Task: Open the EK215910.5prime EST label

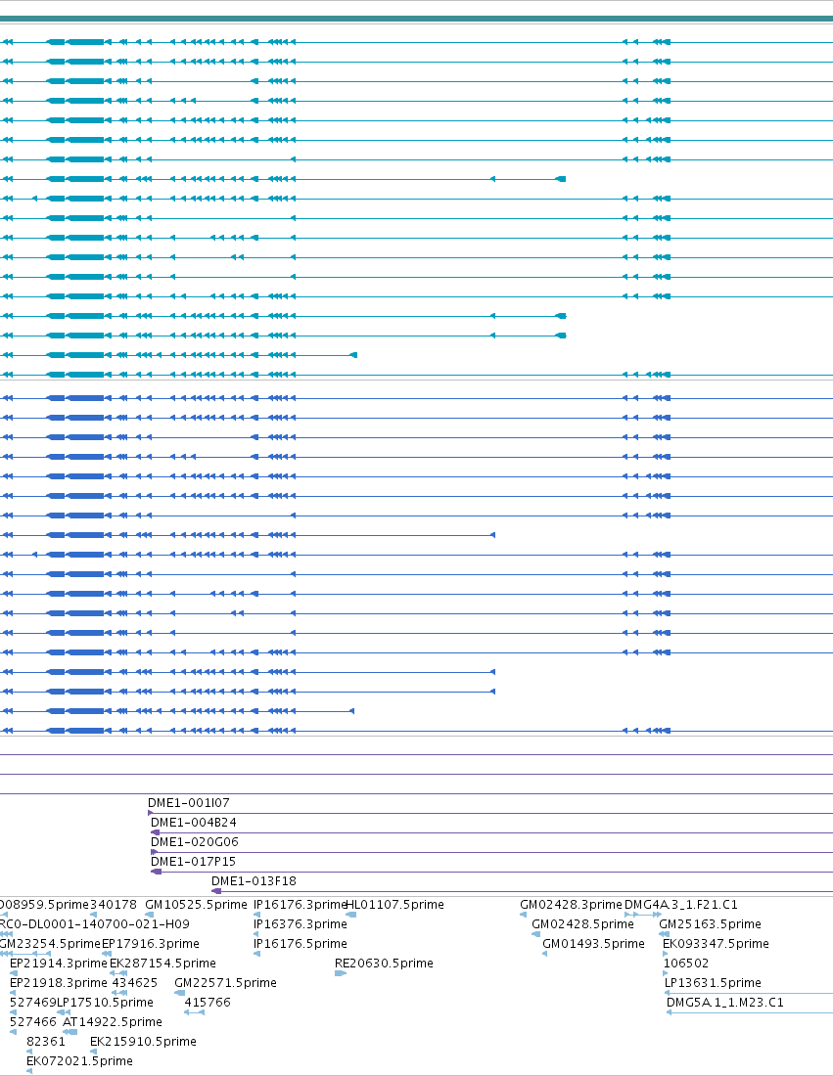Action: pos(143,1042)
